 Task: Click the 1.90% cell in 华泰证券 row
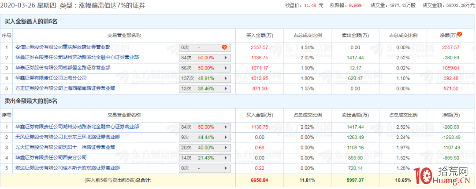pos(308,68)
